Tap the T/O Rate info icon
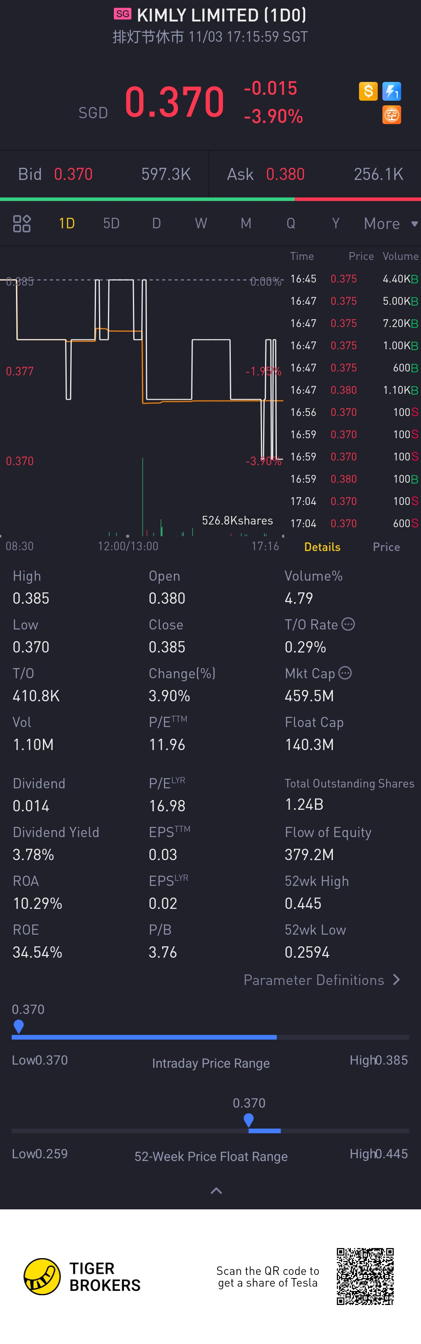This screenshot has height=1344, width=421. click(348, 624)
